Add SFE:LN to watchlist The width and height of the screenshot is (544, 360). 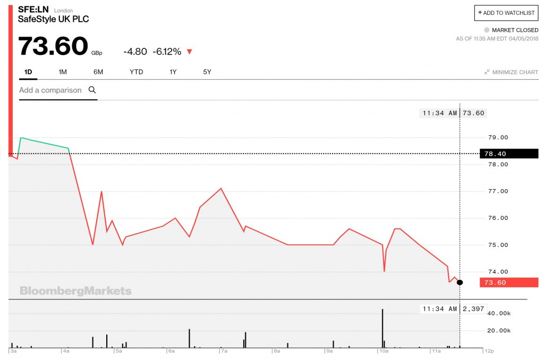pyautogui.click(x=506, y=13)
